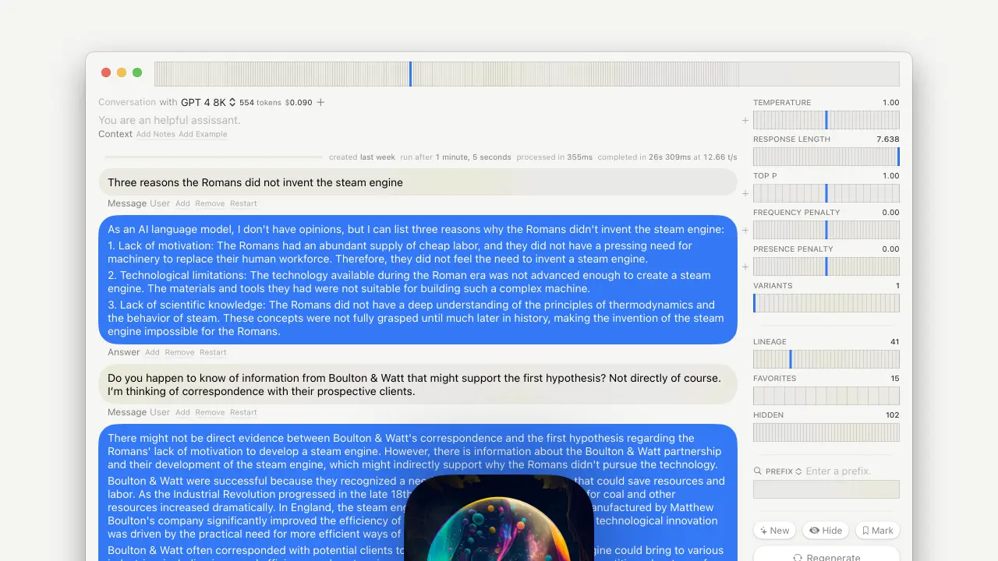Click the 'Three reasons the Romans' message bubble
Viewport: 998px width, 561px height.
(418, 182)
